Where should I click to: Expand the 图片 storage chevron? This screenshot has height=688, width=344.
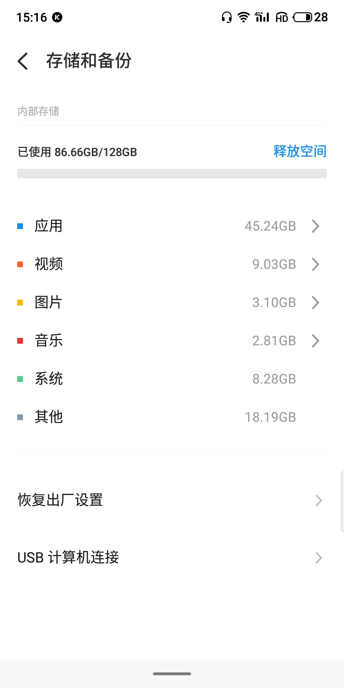point(315,303)
